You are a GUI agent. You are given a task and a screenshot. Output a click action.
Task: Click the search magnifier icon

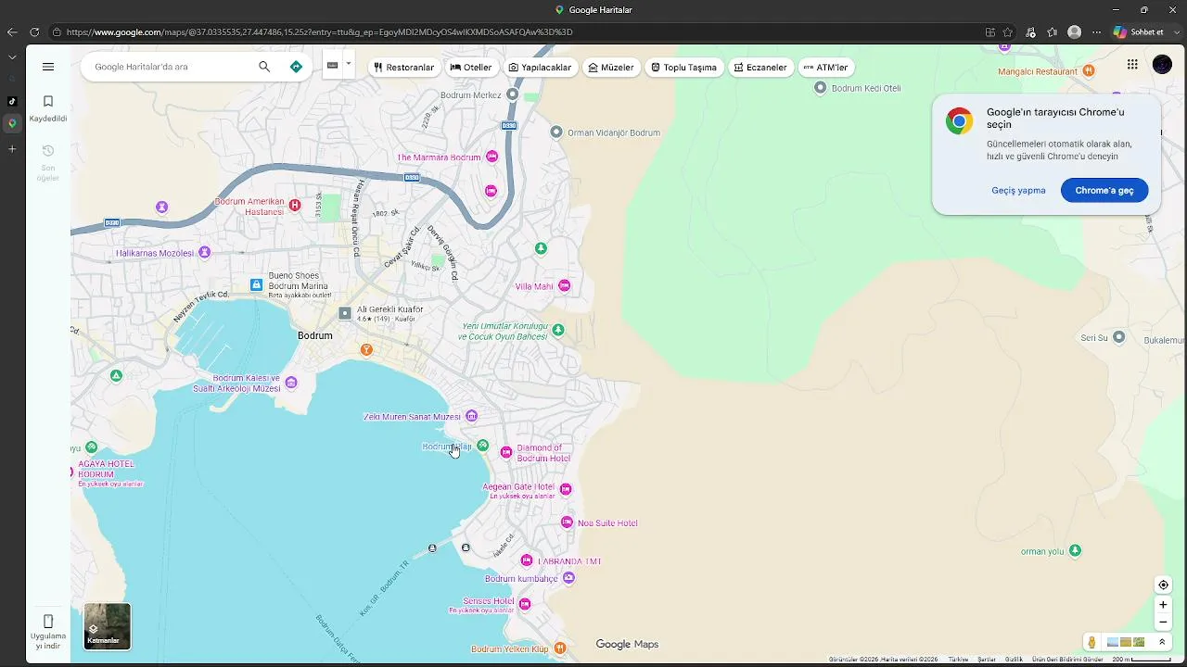[264, 67]
